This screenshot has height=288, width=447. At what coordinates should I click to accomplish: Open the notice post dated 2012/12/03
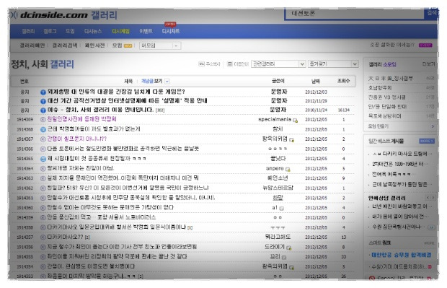point(116,92)
